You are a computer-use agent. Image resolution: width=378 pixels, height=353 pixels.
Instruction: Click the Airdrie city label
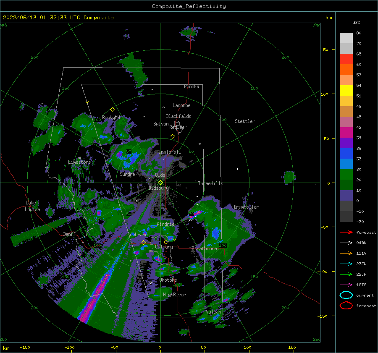(165, 224)
